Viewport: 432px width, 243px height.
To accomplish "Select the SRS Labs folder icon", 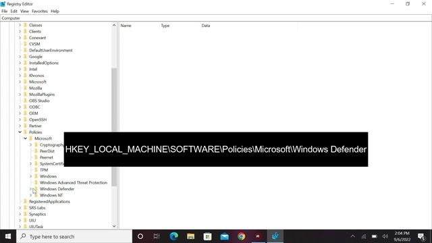I will coord(25,208).
